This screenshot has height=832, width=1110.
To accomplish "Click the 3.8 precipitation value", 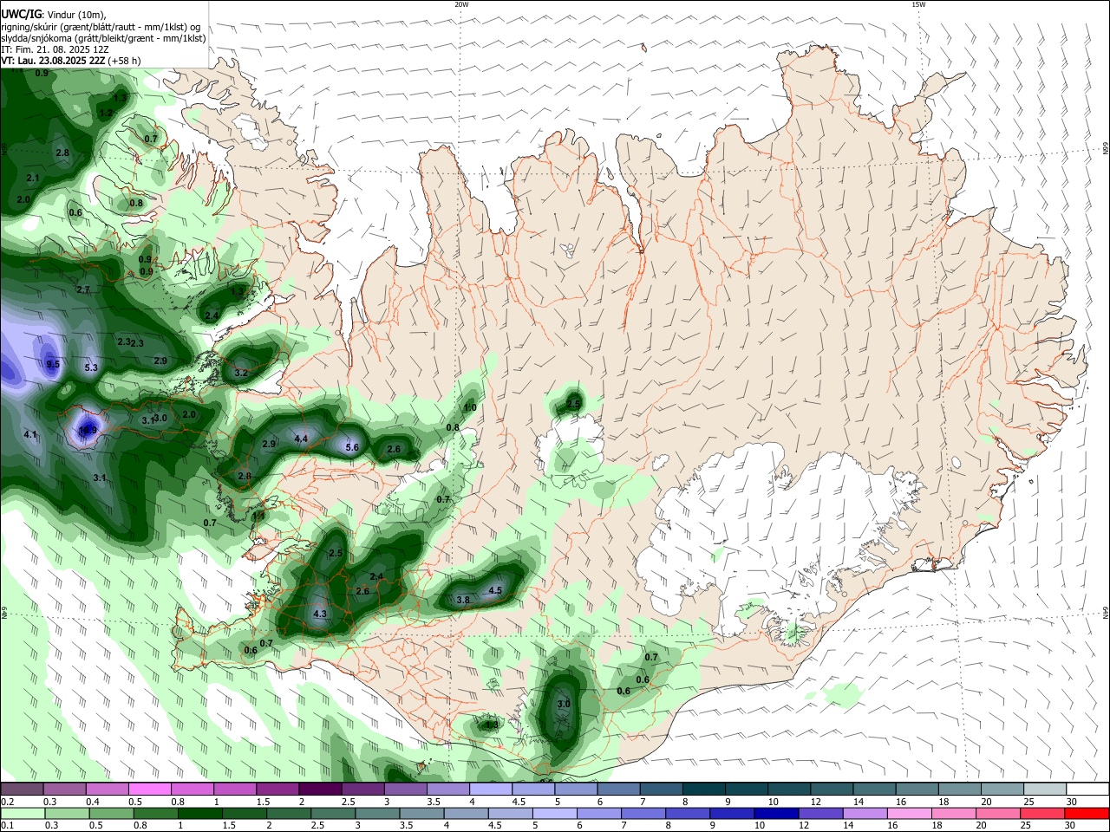I will click(x=463, y=600).
